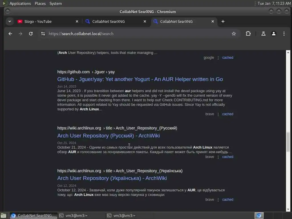
Task: Click the scrollbar up arrow
Action: 288,52
